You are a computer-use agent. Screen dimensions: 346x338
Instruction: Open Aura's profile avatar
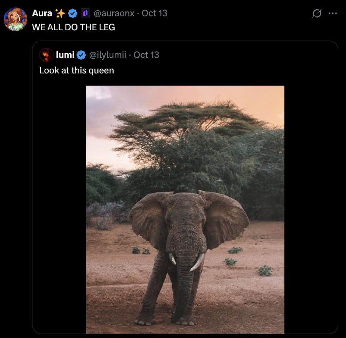pyautogui.click(x=15, y=19)
